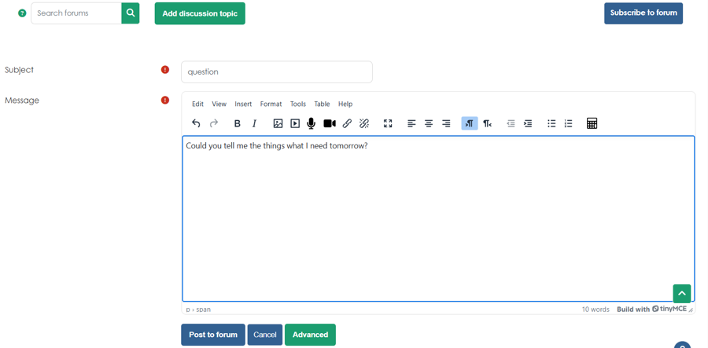
Task: Toggle bold formatting
Action: pyautogui.click(x=237, y=123)
